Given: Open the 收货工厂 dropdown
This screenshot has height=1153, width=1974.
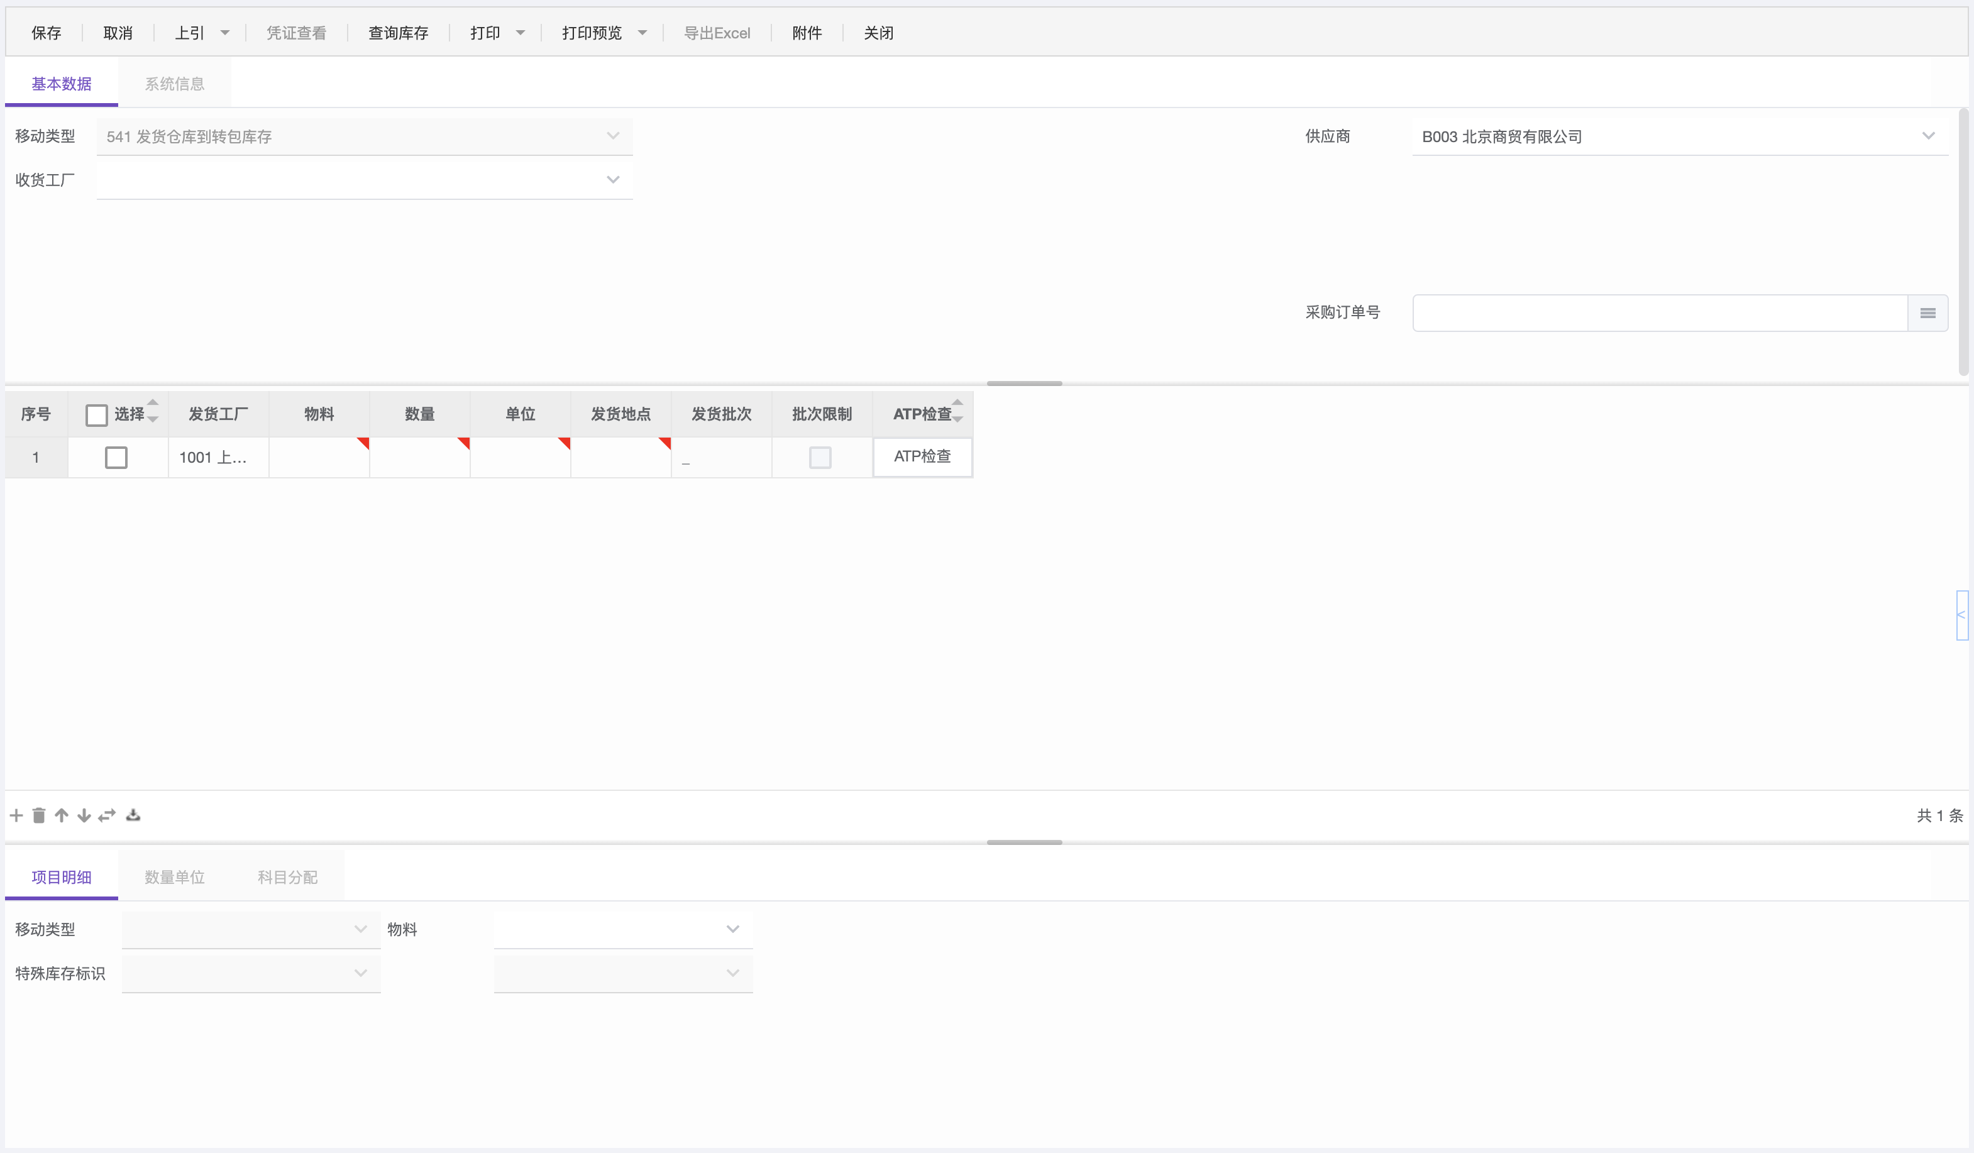Looking at the screenshot, I should tap(612, 180).
